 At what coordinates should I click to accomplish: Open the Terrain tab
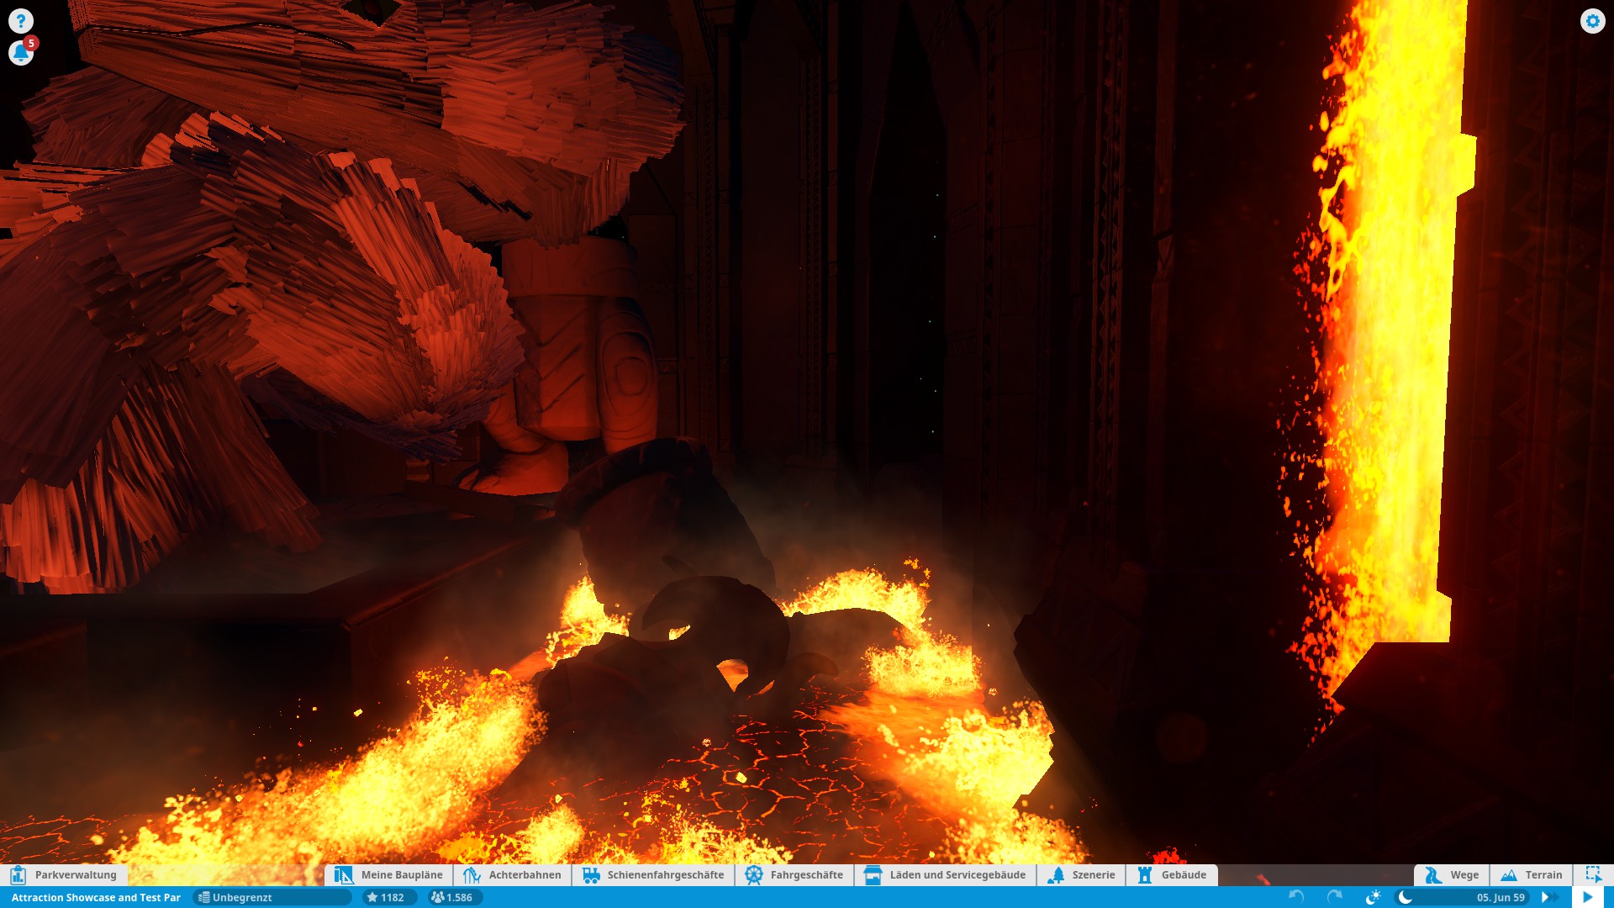1531,875
